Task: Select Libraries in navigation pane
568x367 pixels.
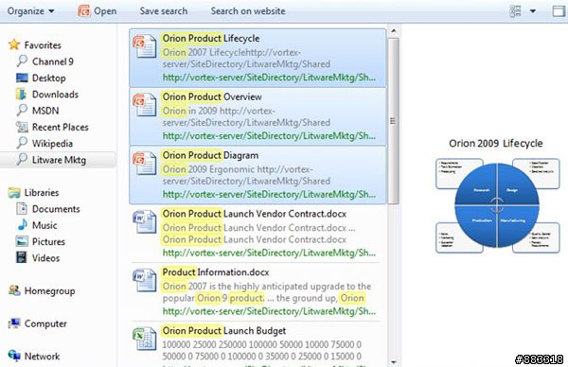Action: click(42, 193)
